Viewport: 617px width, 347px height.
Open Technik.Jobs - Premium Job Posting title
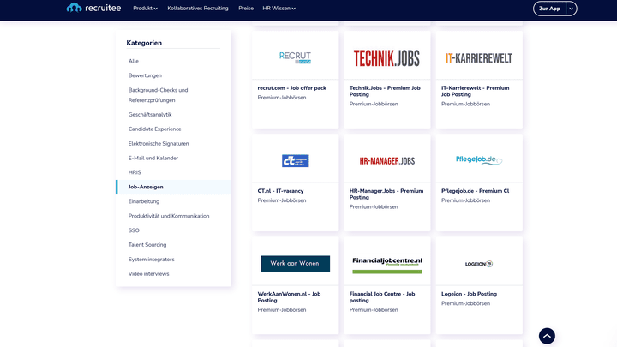385,92
